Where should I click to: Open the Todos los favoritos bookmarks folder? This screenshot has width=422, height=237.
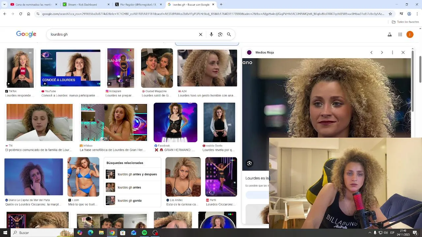coord(405,22)
